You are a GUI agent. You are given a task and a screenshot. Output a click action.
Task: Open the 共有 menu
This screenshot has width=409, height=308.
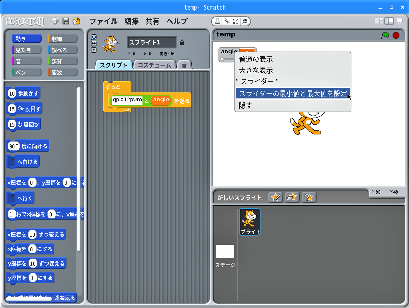(x=152, y=21)
